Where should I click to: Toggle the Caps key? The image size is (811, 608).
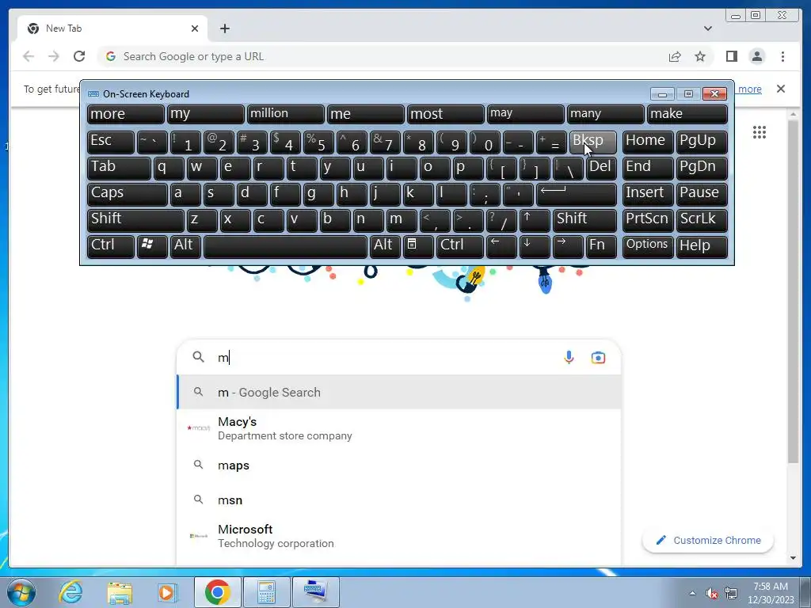coord(127,194)
